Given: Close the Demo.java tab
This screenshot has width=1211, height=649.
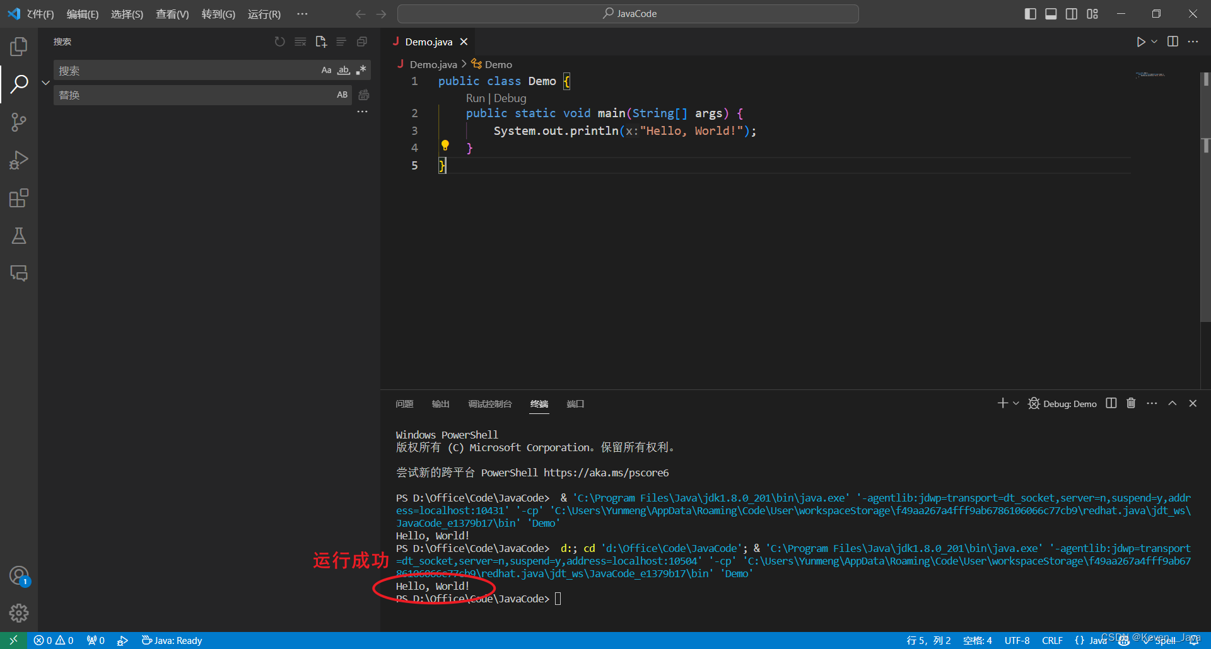Looking at the screenshot, I should click(464, 42).
